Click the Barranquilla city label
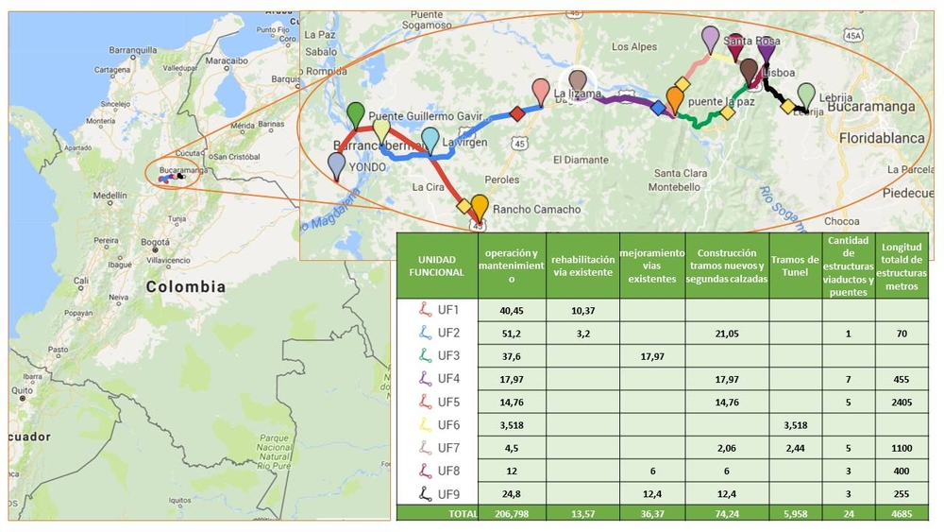Screen dimensions: 944x532 133,50
